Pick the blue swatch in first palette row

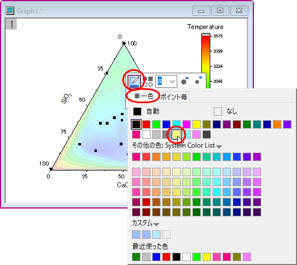pyautogui.click(x=166, y=124)
